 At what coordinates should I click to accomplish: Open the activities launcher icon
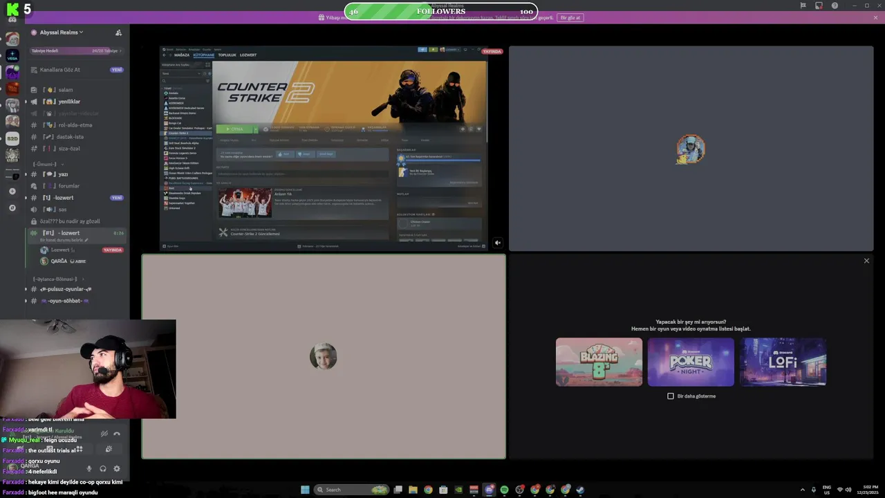[x=80, y=450]
